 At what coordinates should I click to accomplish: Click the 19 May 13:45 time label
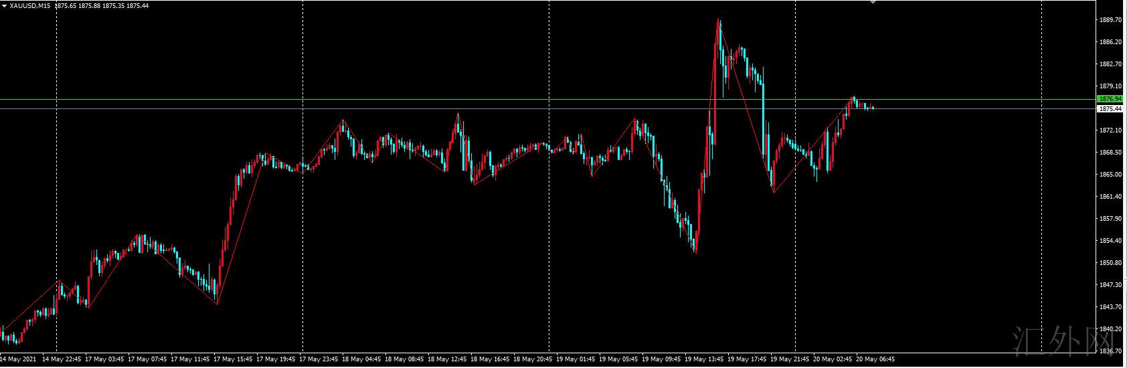[x=705, y=359]
